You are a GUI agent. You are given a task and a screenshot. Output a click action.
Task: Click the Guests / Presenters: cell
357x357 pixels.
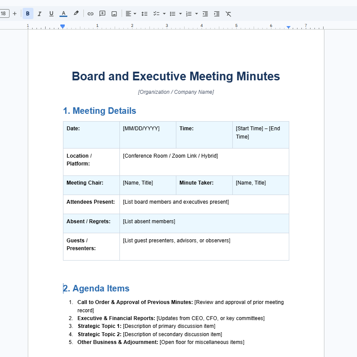coord(91,247)
